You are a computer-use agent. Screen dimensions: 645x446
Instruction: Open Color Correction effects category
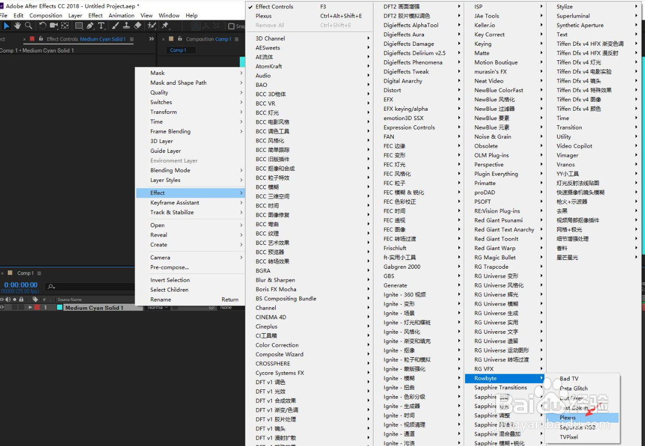coord(309,345)
